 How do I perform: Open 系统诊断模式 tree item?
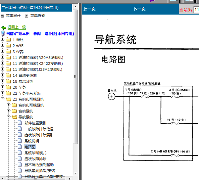(35, 153)
